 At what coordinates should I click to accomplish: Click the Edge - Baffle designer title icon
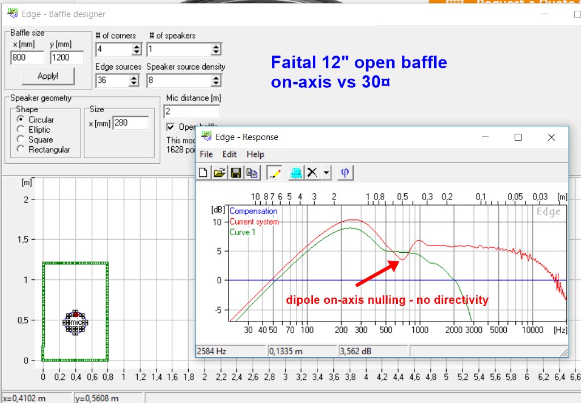(x=12, y=14)
